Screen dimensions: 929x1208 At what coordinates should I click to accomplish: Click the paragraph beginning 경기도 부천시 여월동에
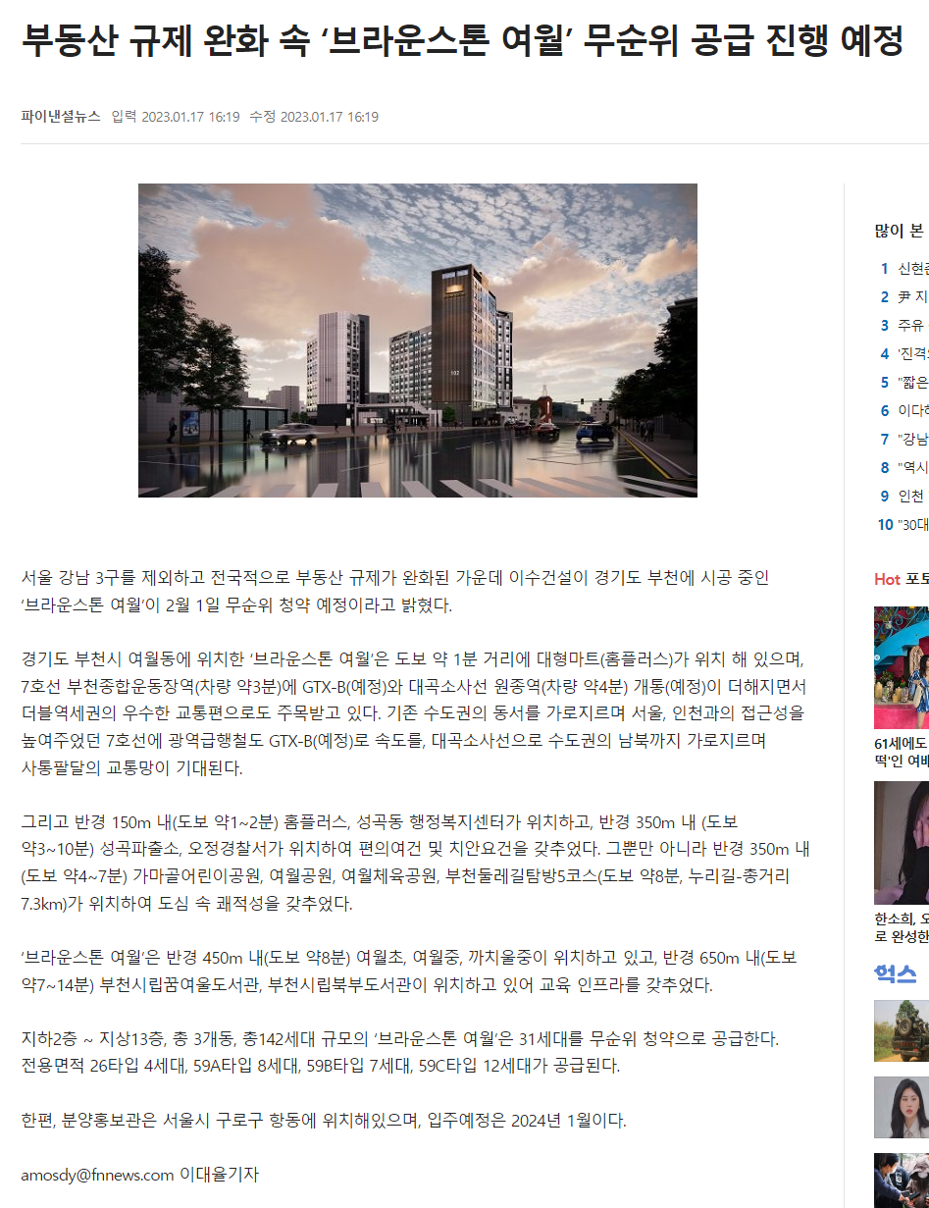click(x=414, y=713)
